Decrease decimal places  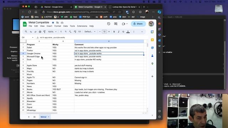point(70,32)
